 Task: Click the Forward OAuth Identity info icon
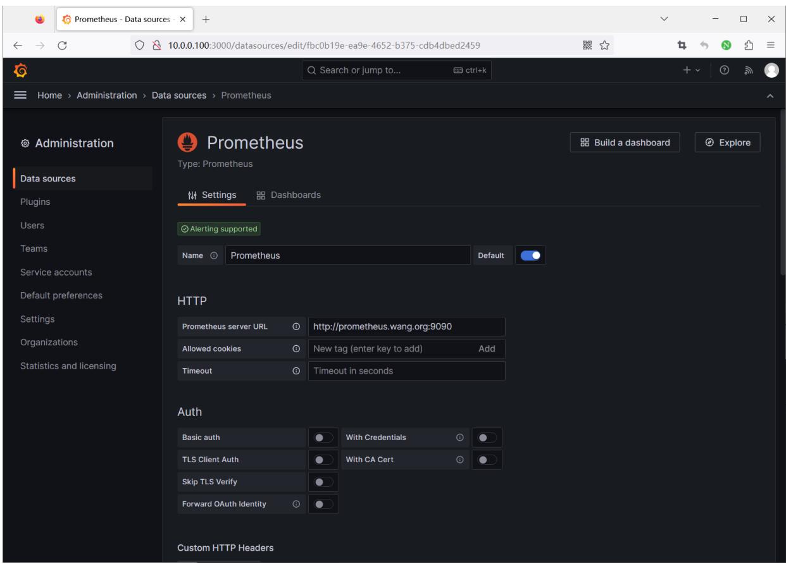pos(296,504)
